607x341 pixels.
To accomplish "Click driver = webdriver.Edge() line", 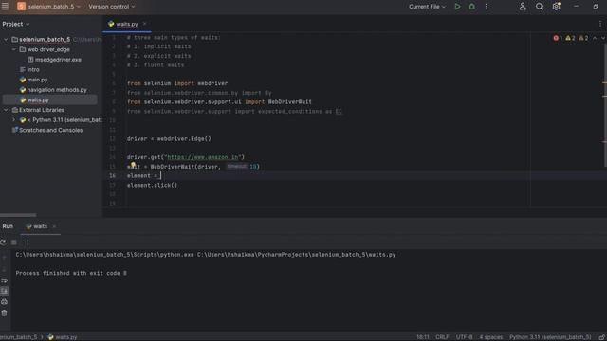I will coord(169,139).
